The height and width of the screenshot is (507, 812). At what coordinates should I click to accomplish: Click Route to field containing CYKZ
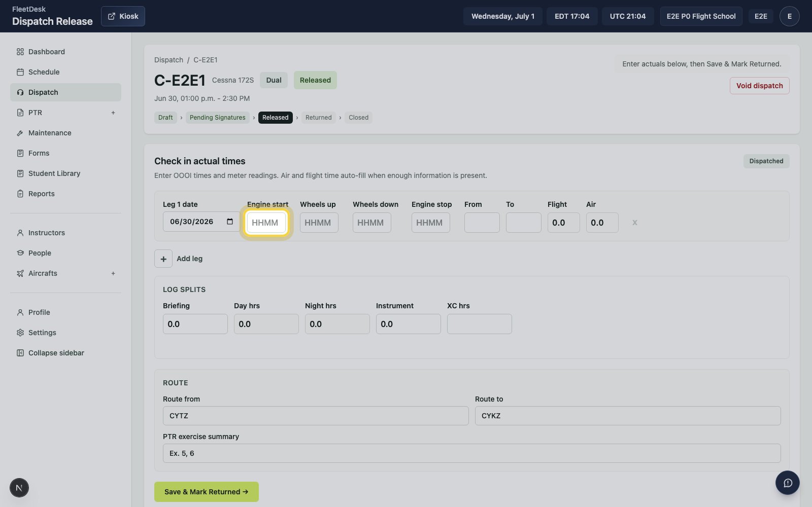[628, 416]
